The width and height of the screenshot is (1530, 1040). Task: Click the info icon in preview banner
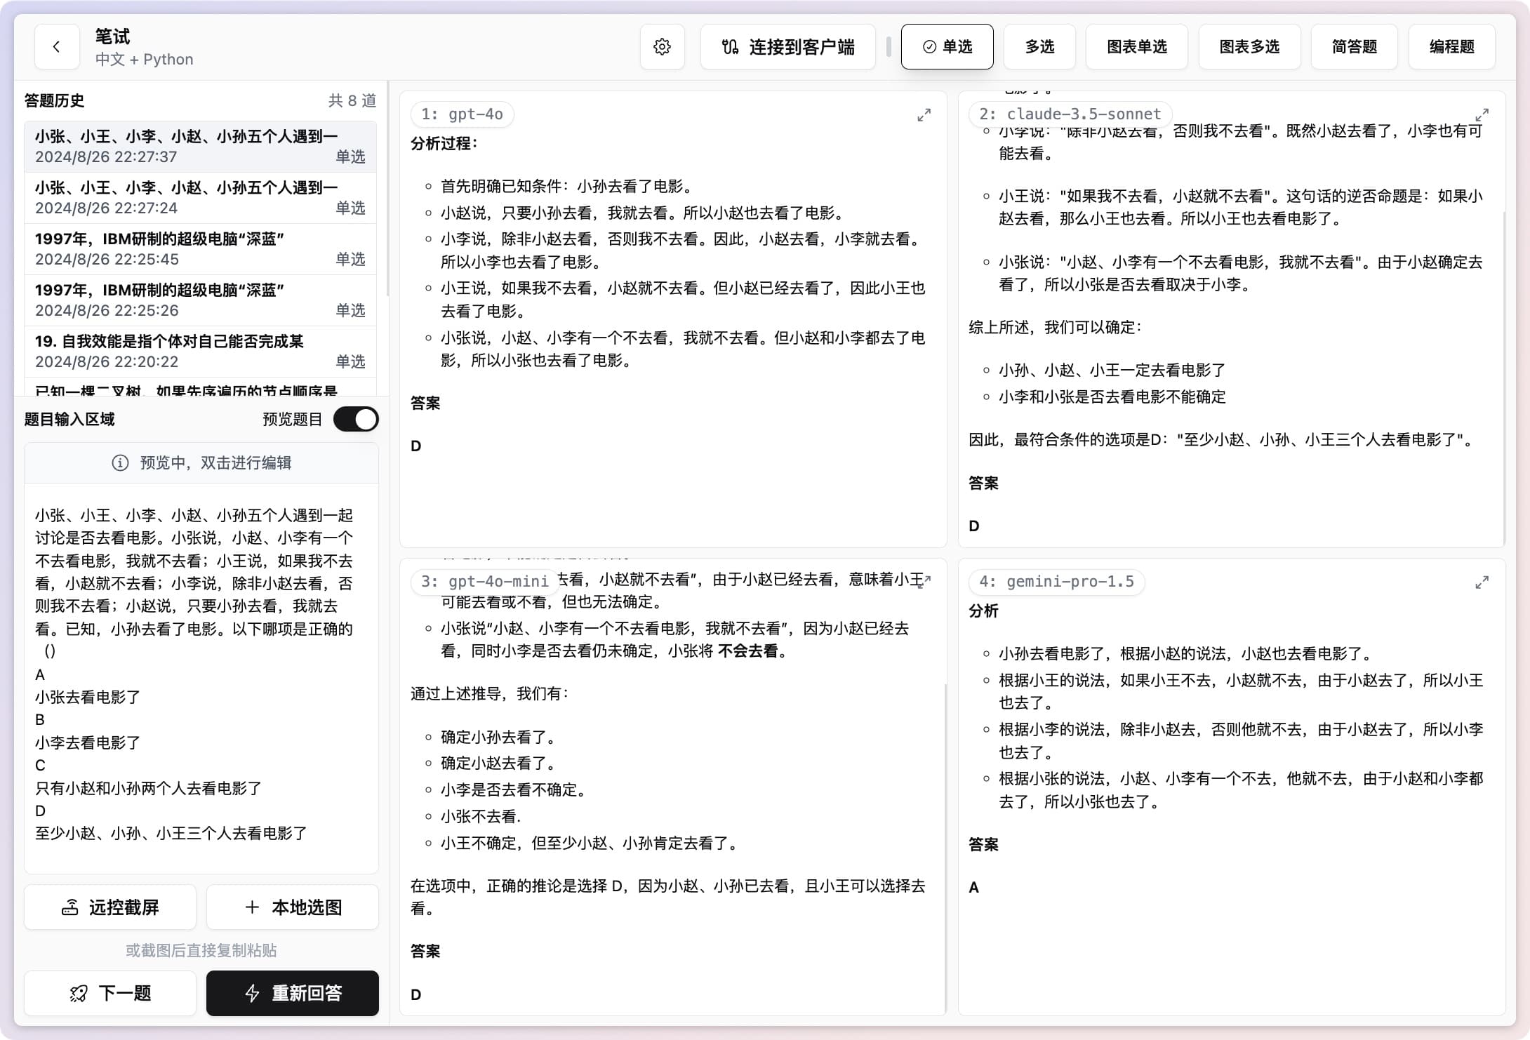point(120,463)
